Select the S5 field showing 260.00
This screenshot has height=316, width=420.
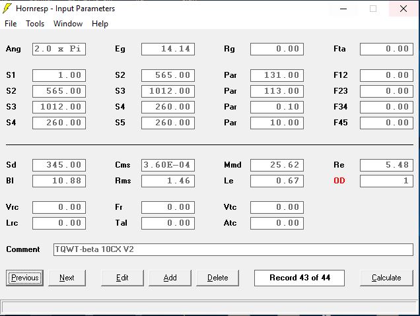pos(168,123)
